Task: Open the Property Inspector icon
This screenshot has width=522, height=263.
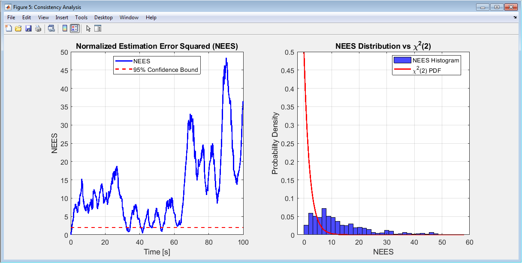Action: (98, 29)
